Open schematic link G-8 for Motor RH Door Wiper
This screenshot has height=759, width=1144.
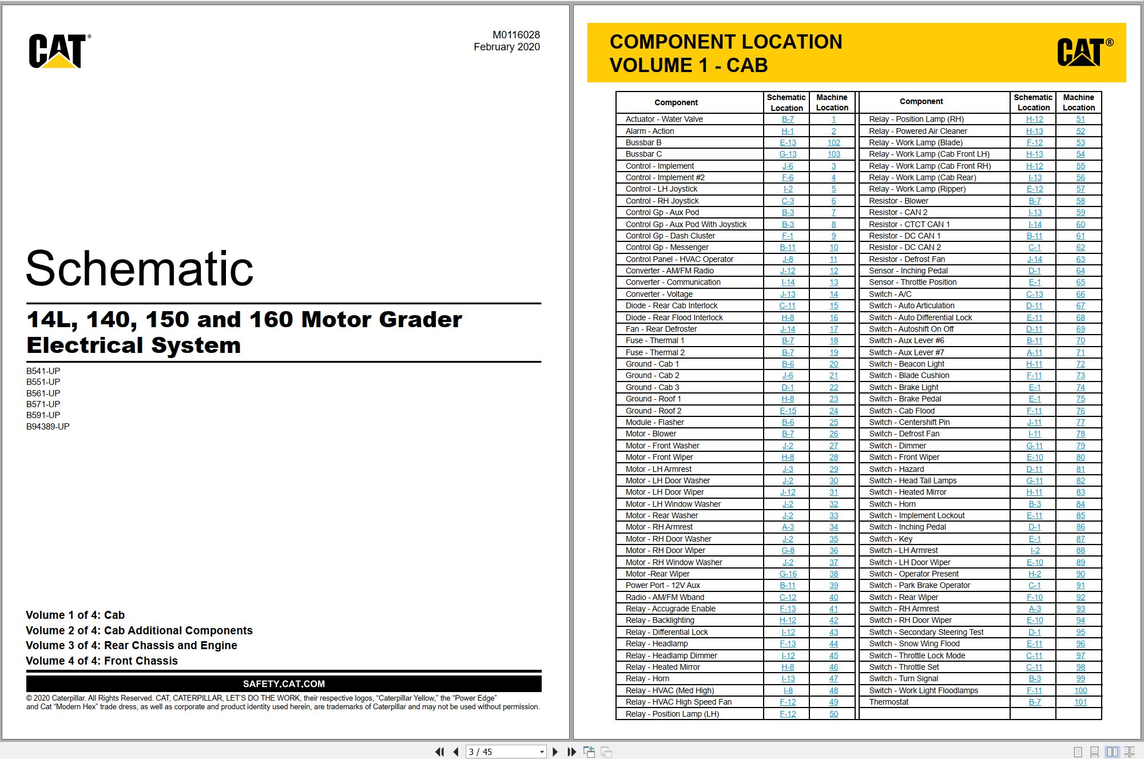tap(788, 550)
